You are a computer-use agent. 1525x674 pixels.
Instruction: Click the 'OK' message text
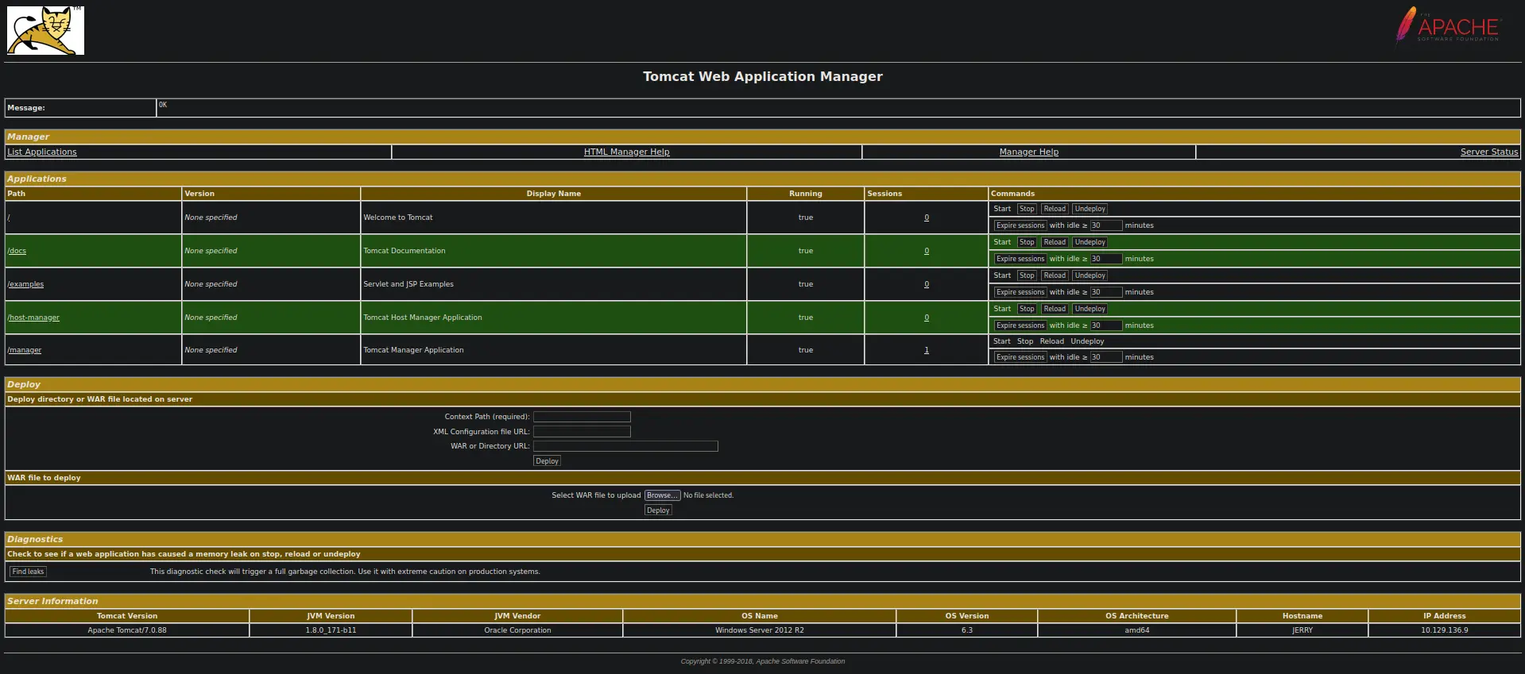click(x=163, y=105)
